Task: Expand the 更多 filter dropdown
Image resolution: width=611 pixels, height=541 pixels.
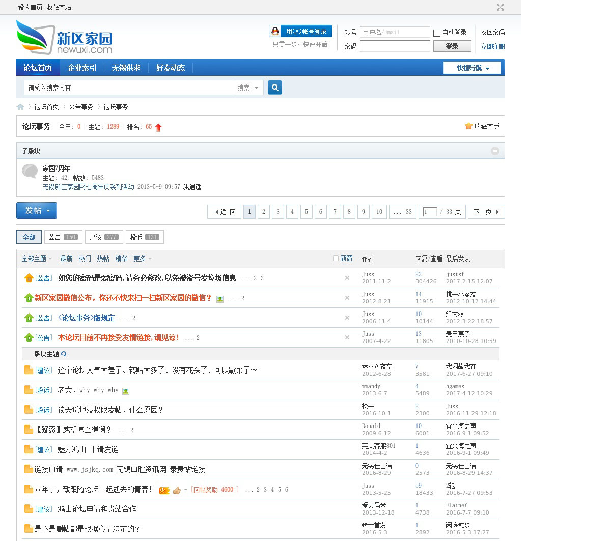Action: pos(143,259)
